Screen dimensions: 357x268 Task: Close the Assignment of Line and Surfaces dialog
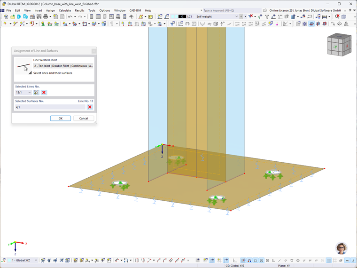coord(94,51)
